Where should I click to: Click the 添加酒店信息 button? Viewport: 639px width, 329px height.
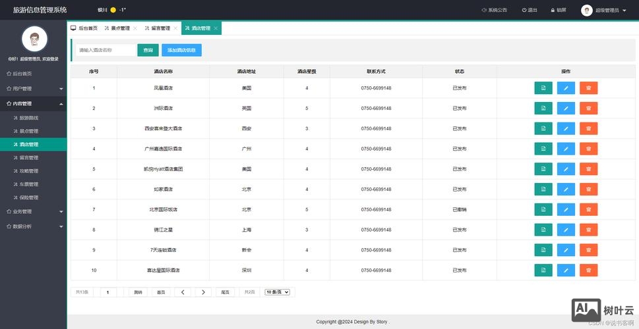[181, 50]
